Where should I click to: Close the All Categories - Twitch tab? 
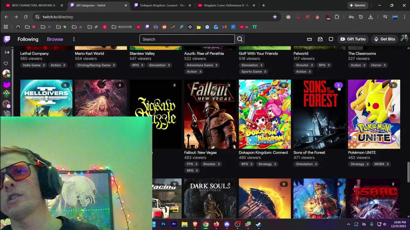pos(126,5)
